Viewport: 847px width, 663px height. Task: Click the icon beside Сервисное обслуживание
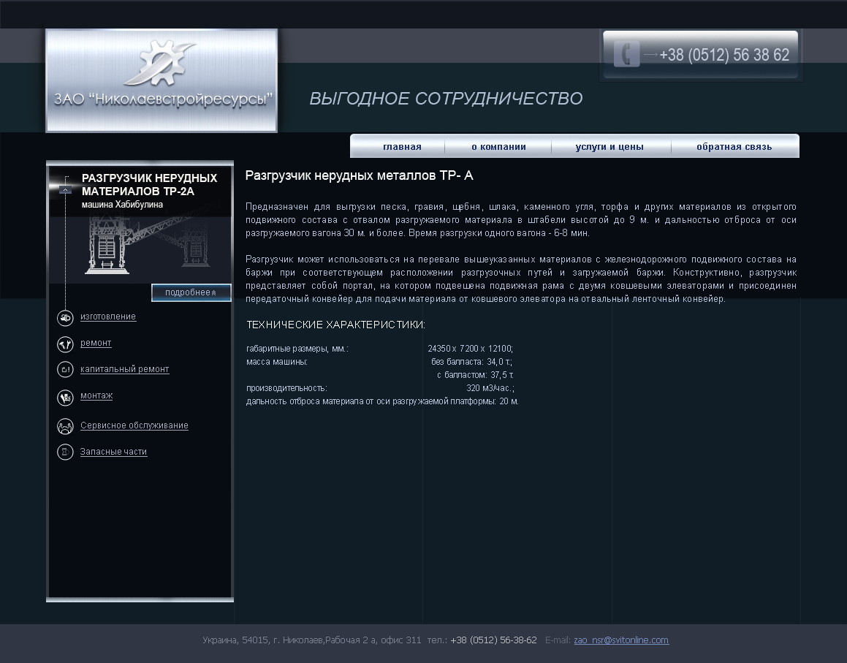[65, 426]
